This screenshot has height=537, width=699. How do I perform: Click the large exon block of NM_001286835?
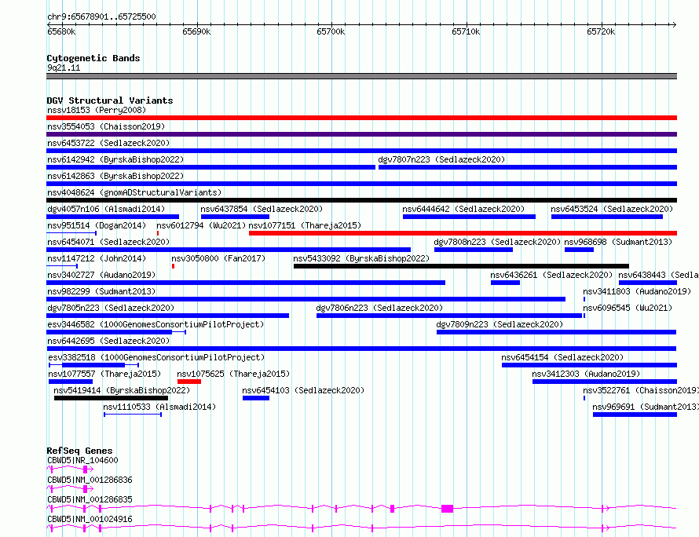[x=447, y=509]
